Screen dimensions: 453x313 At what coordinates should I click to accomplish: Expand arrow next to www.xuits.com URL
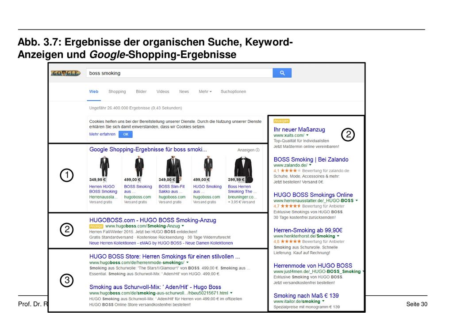(307, 135)
